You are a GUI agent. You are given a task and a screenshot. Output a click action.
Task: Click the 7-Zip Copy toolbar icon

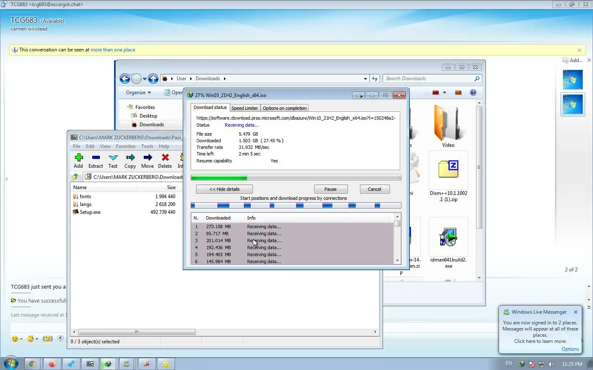(130, 157)
